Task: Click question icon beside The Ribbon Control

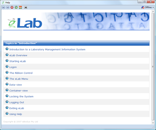Action: pyautogui.click(x=7, y=72)
